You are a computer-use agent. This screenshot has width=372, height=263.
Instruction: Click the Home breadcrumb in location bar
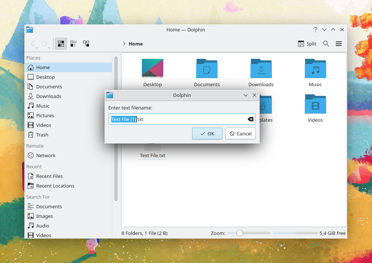[136, 44]
